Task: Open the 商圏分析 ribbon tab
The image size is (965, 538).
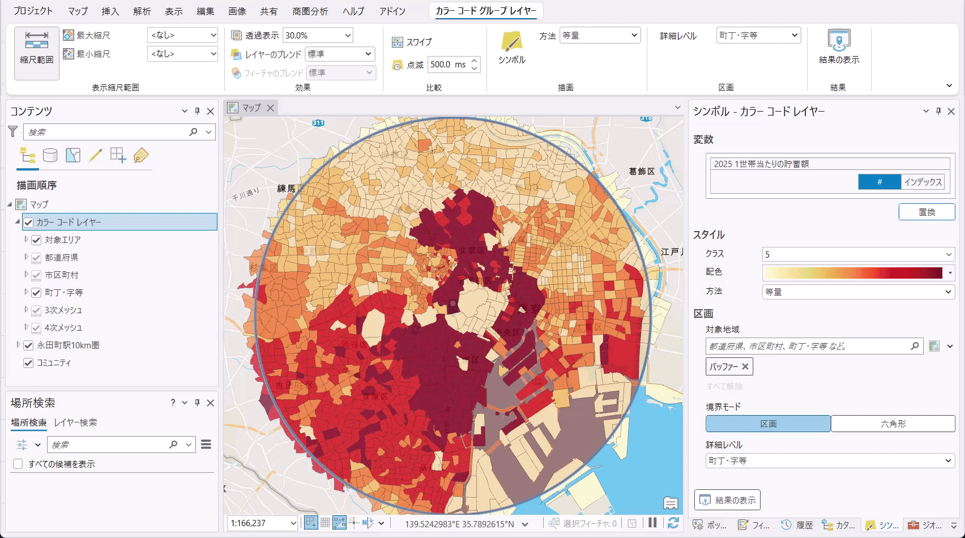Action: tap(310, 11)
